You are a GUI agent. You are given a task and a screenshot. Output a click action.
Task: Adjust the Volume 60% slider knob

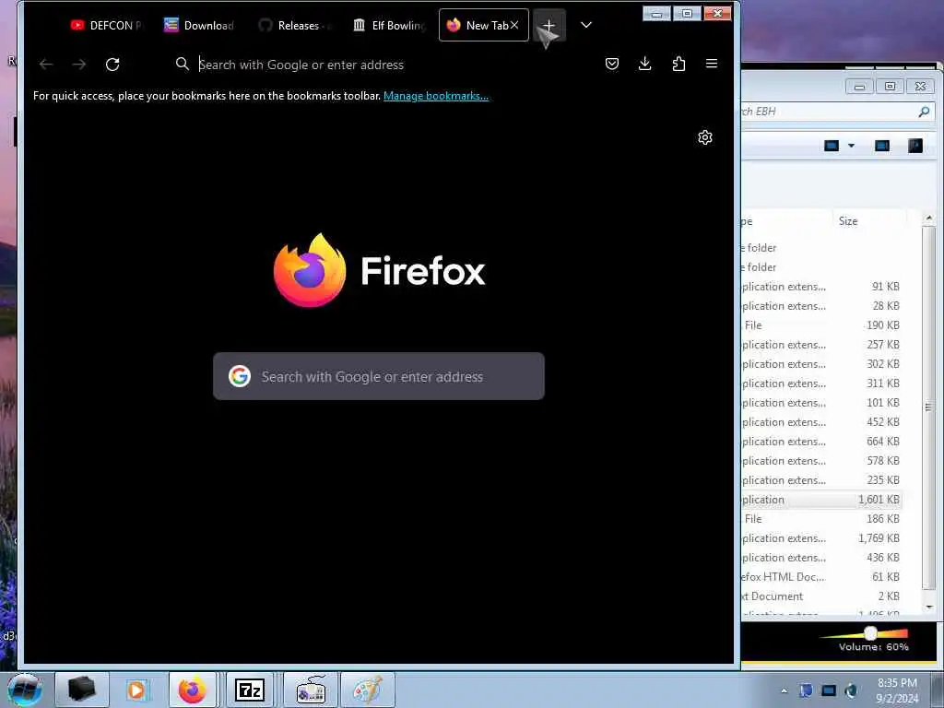(x=870, y=632)
